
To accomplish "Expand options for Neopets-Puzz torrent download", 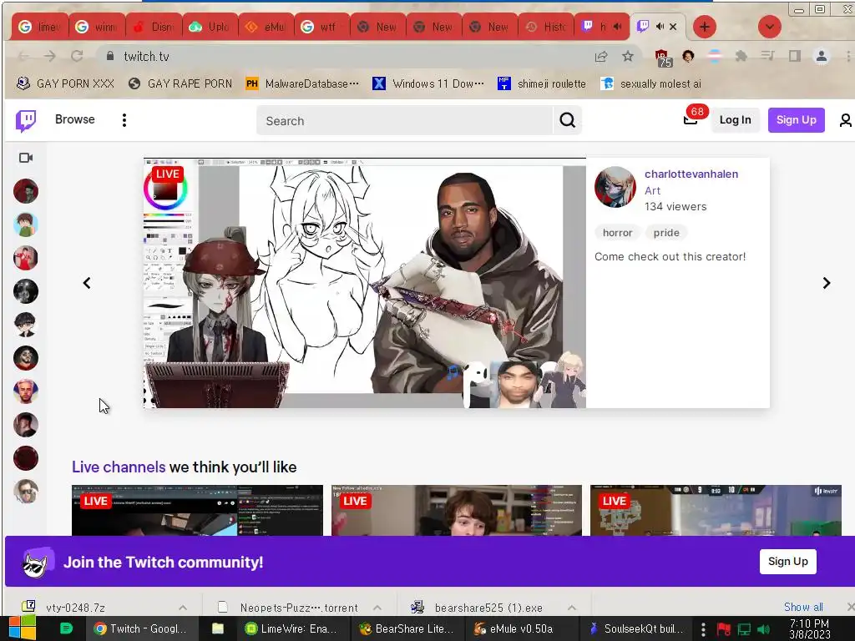I will tap(377, 608).
